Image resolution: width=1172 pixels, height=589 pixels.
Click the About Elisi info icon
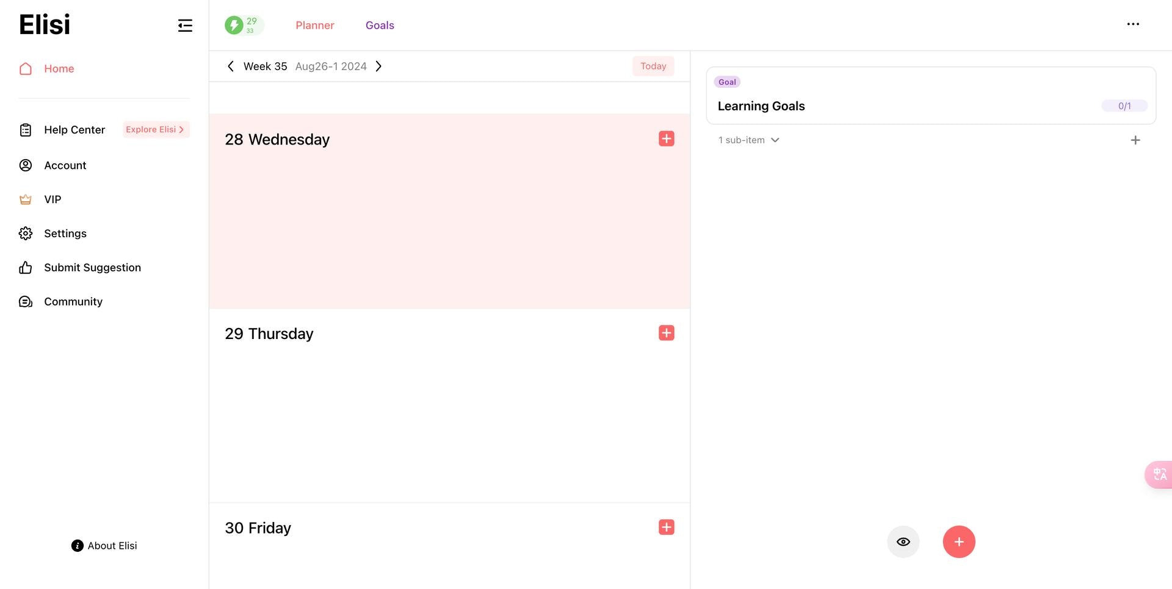click(x=78, y=546)
